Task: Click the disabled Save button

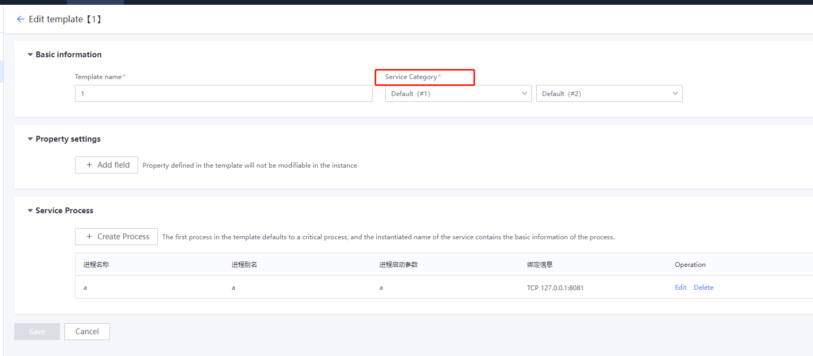Action: click(37, 331)
